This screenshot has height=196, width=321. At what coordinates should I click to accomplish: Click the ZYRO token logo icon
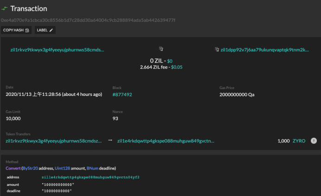314,140
